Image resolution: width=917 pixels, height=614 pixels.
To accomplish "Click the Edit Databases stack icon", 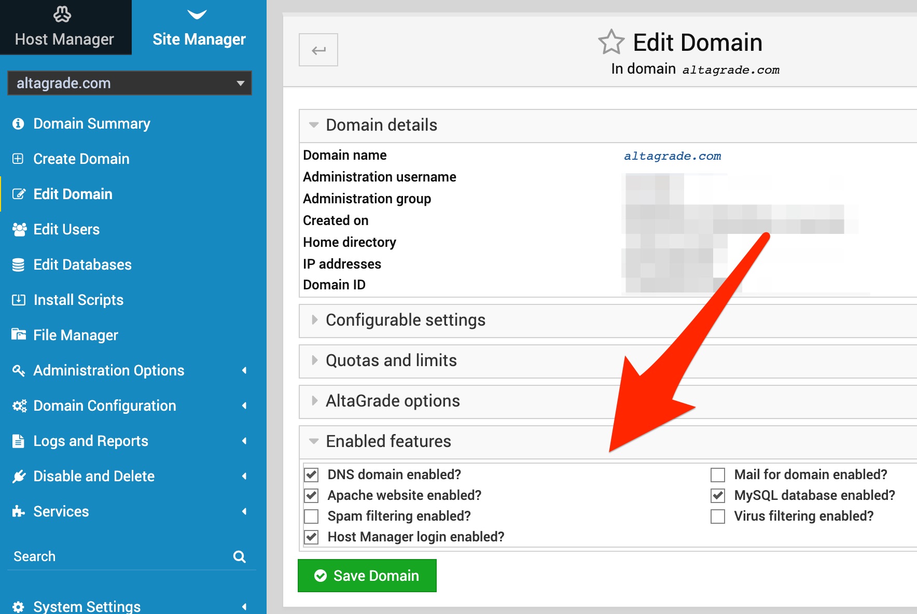I will click(18, 264).
